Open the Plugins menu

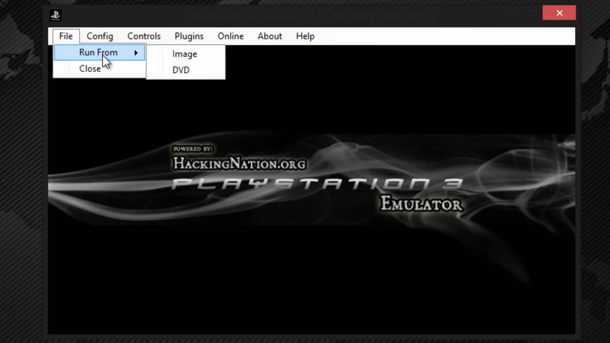click(189, 36)
